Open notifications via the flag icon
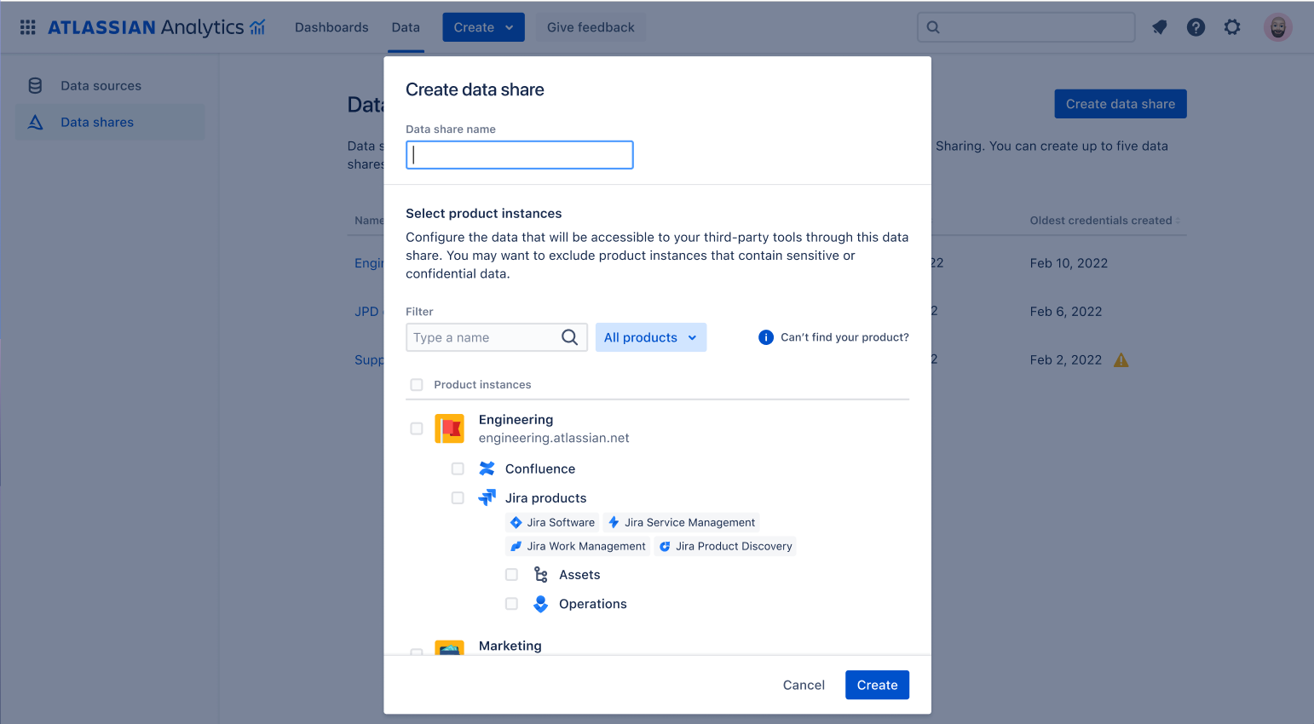The height and width of the screenshot is (724, 1314). 1159,26
